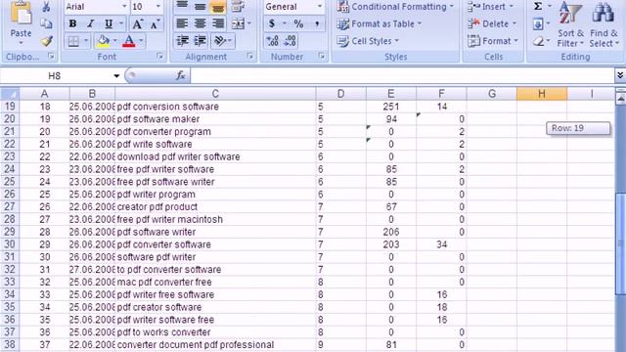This screenshot has width=626, height=352.
Task: Toggle Wrap Text
Action: [239, 6]
